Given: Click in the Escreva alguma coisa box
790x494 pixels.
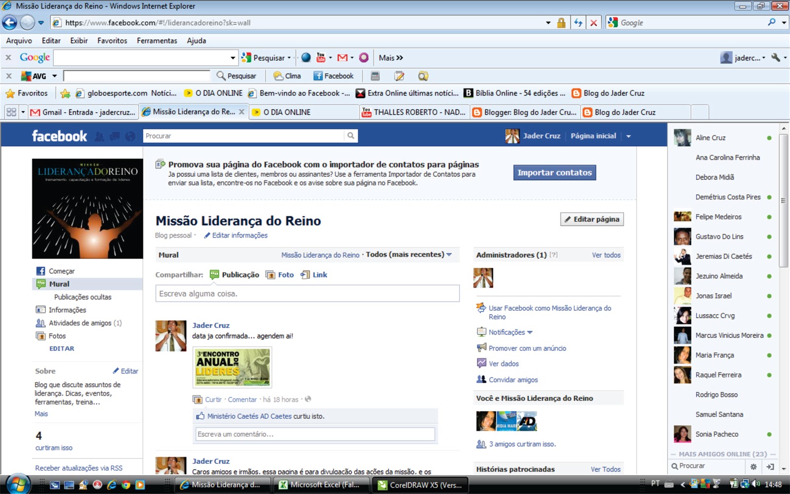Looking at the screenshot, I should pyautogui.click(x=308, y=293).
